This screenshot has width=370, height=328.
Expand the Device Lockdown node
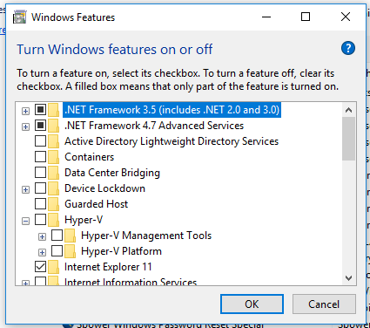click(x=25, y=189)
